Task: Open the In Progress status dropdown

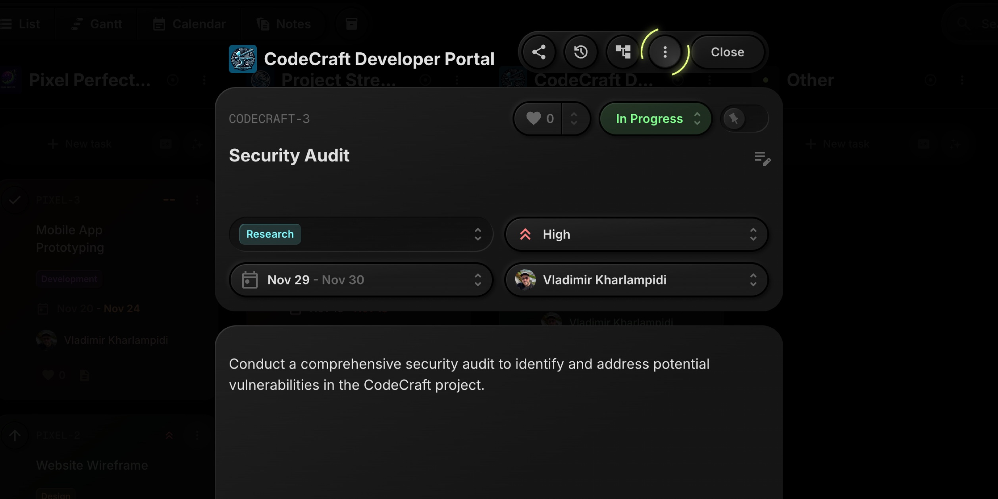Action: click(655, 118)
